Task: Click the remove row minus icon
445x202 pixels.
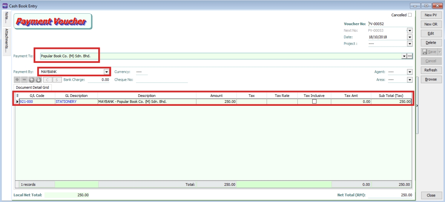Action: pos(24,80)
